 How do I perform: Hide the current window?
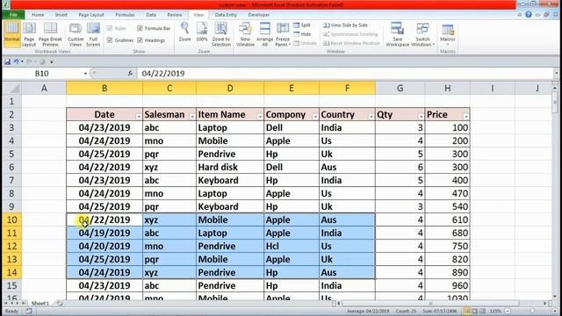click(x=302, y=34)
